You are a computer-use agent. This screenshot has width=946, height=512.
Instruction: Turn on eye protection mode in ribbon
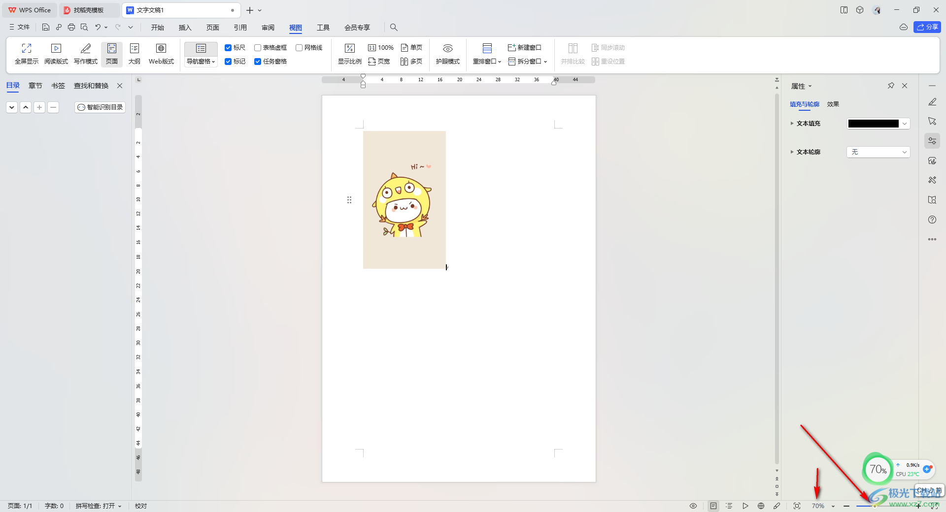coord(448,54)
